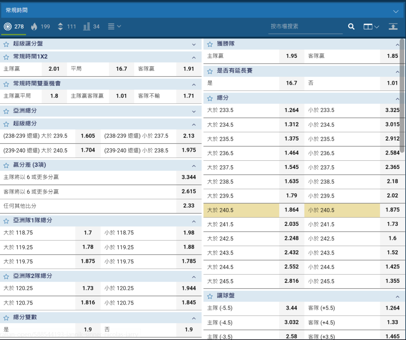Open the list menu filter dropdown
406x340 pixels.
coord(114,27)
